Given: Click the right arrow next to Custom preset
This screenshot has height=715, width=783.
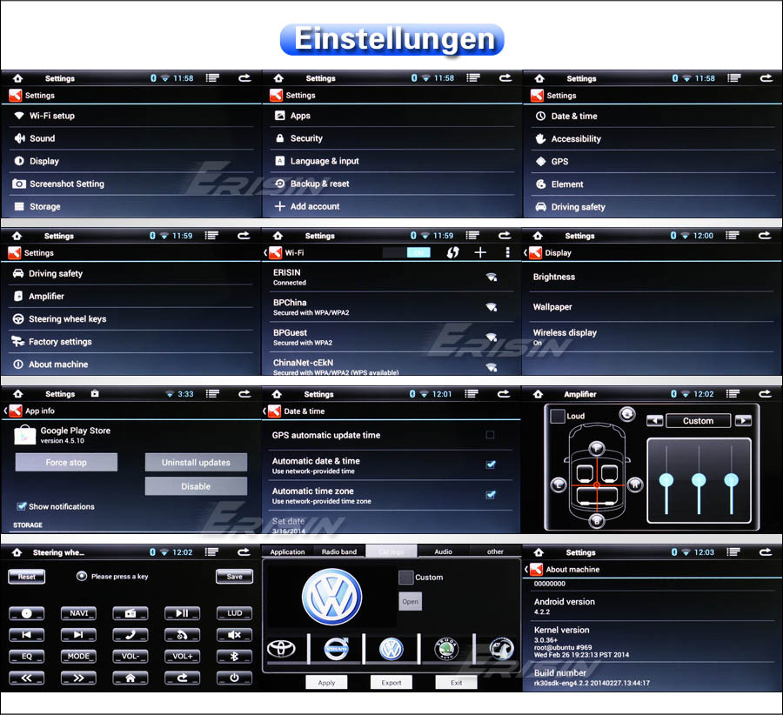Looking at the screenshot, I should click(742, 421).
